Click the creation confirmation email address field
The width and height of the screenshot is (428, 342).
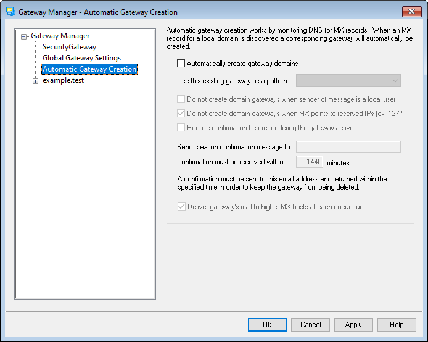click(348, 147)
